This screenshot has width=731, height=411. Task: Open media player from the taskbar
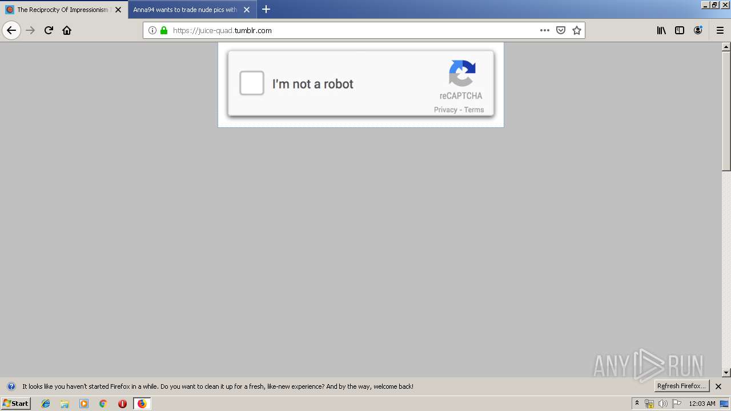pyautogui.click(x=84, y=404)
